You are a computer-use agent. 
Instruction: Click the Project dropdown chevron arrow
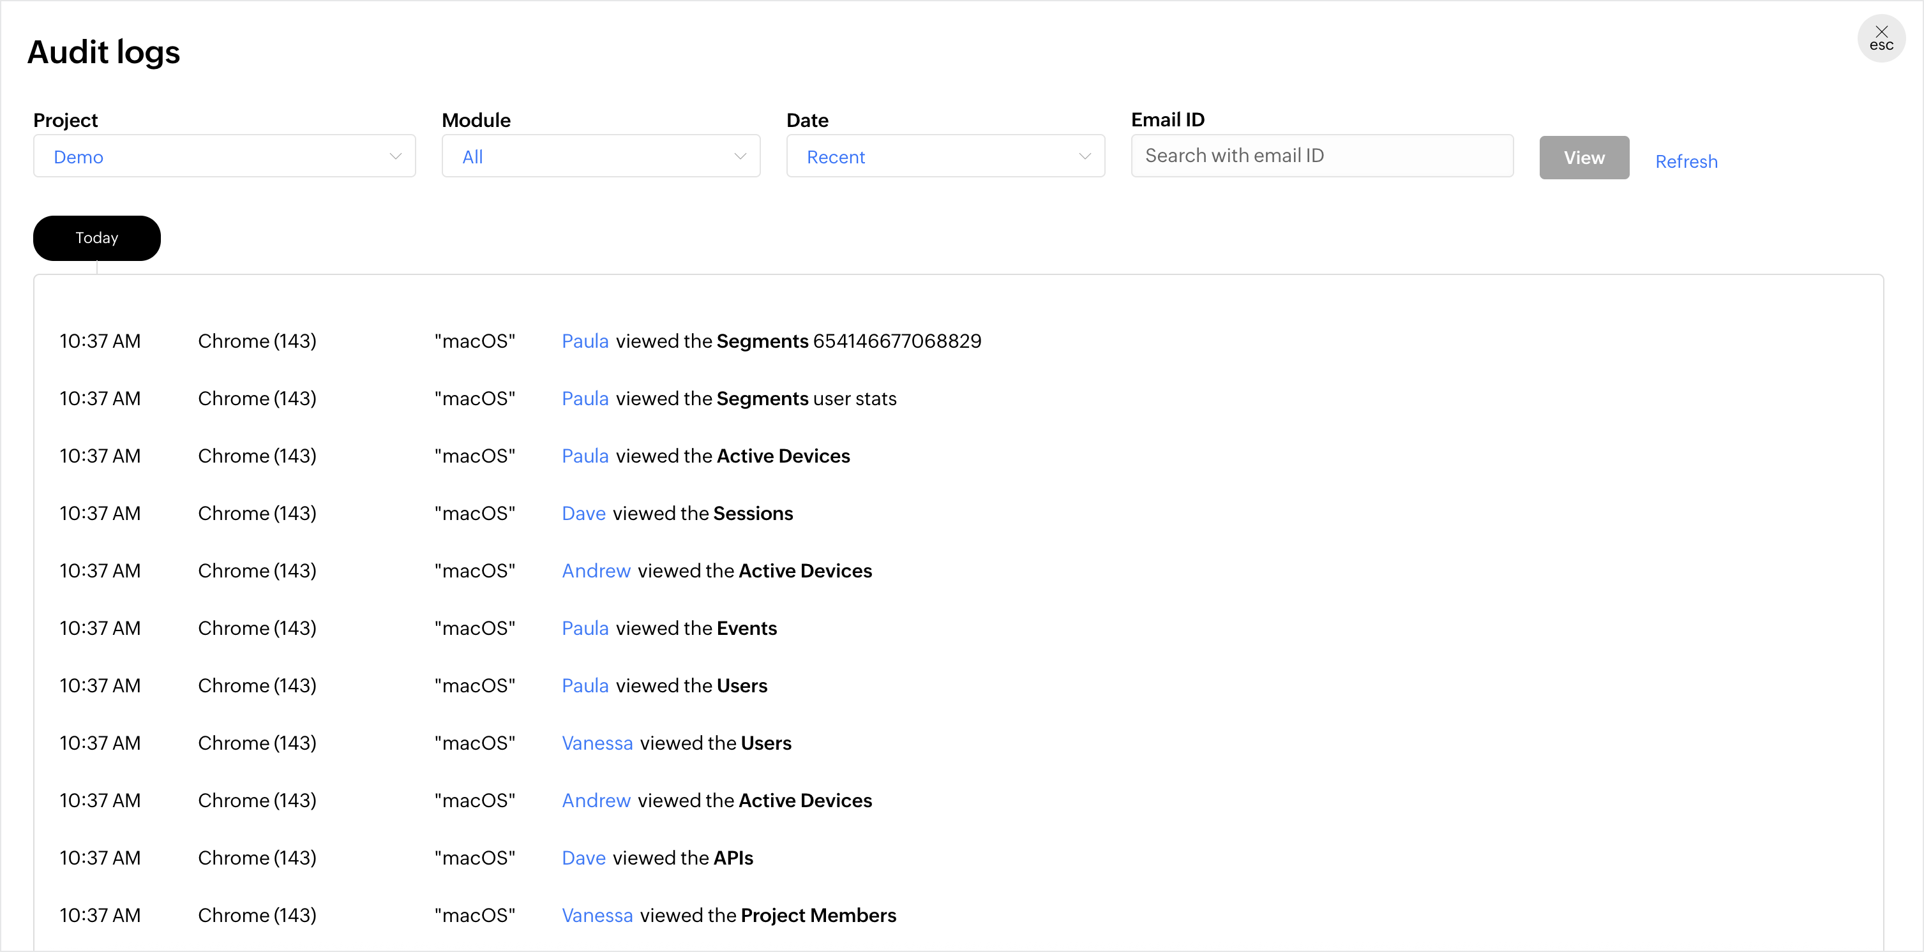click(x=395, y=156)
